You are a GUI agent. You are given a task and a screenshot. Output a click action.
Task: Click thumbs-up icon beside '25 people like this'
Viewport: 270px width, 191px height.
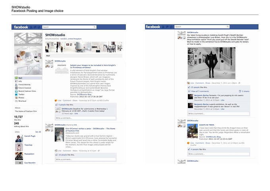point(189,87)
